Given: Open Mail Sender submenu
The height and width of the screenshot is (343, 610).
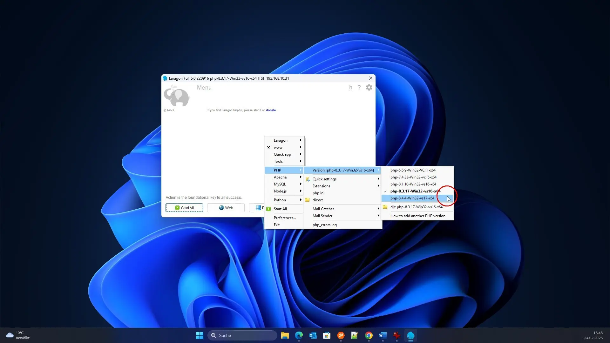Looking at the screenshot, I should [x=342, y=216].
